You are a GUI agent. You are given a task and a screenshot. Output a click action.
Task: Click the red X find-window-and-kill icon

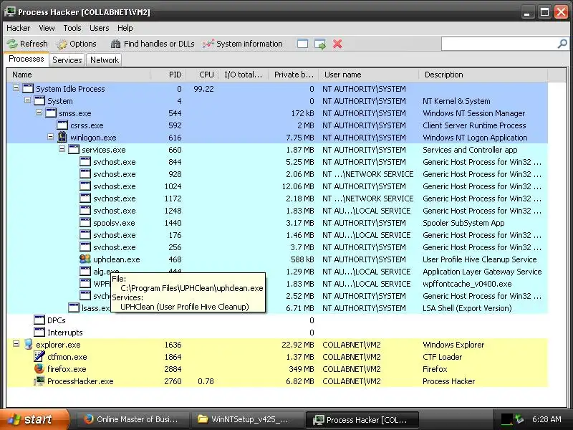coord(337,44)
